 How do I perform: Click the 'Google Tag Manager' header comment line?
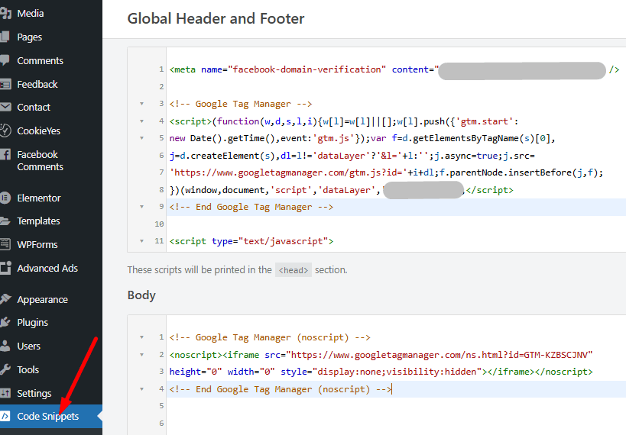241,104
